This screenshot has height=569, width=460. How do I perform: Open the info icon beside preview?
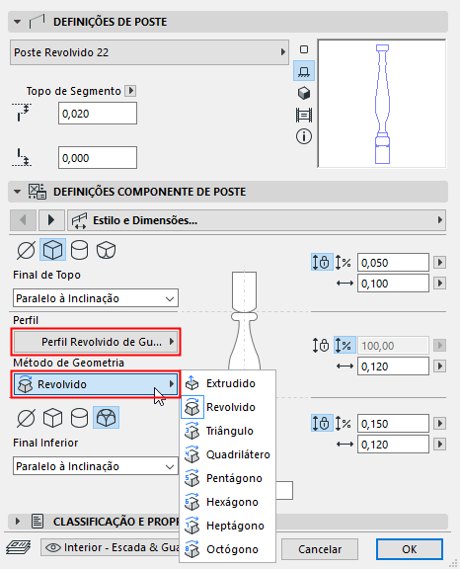point(304,136)
